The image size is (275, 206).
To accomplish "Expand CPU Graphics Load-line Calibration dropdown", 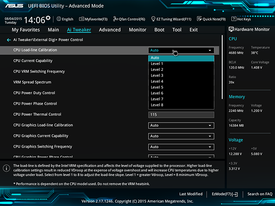I will click(181, 125).
